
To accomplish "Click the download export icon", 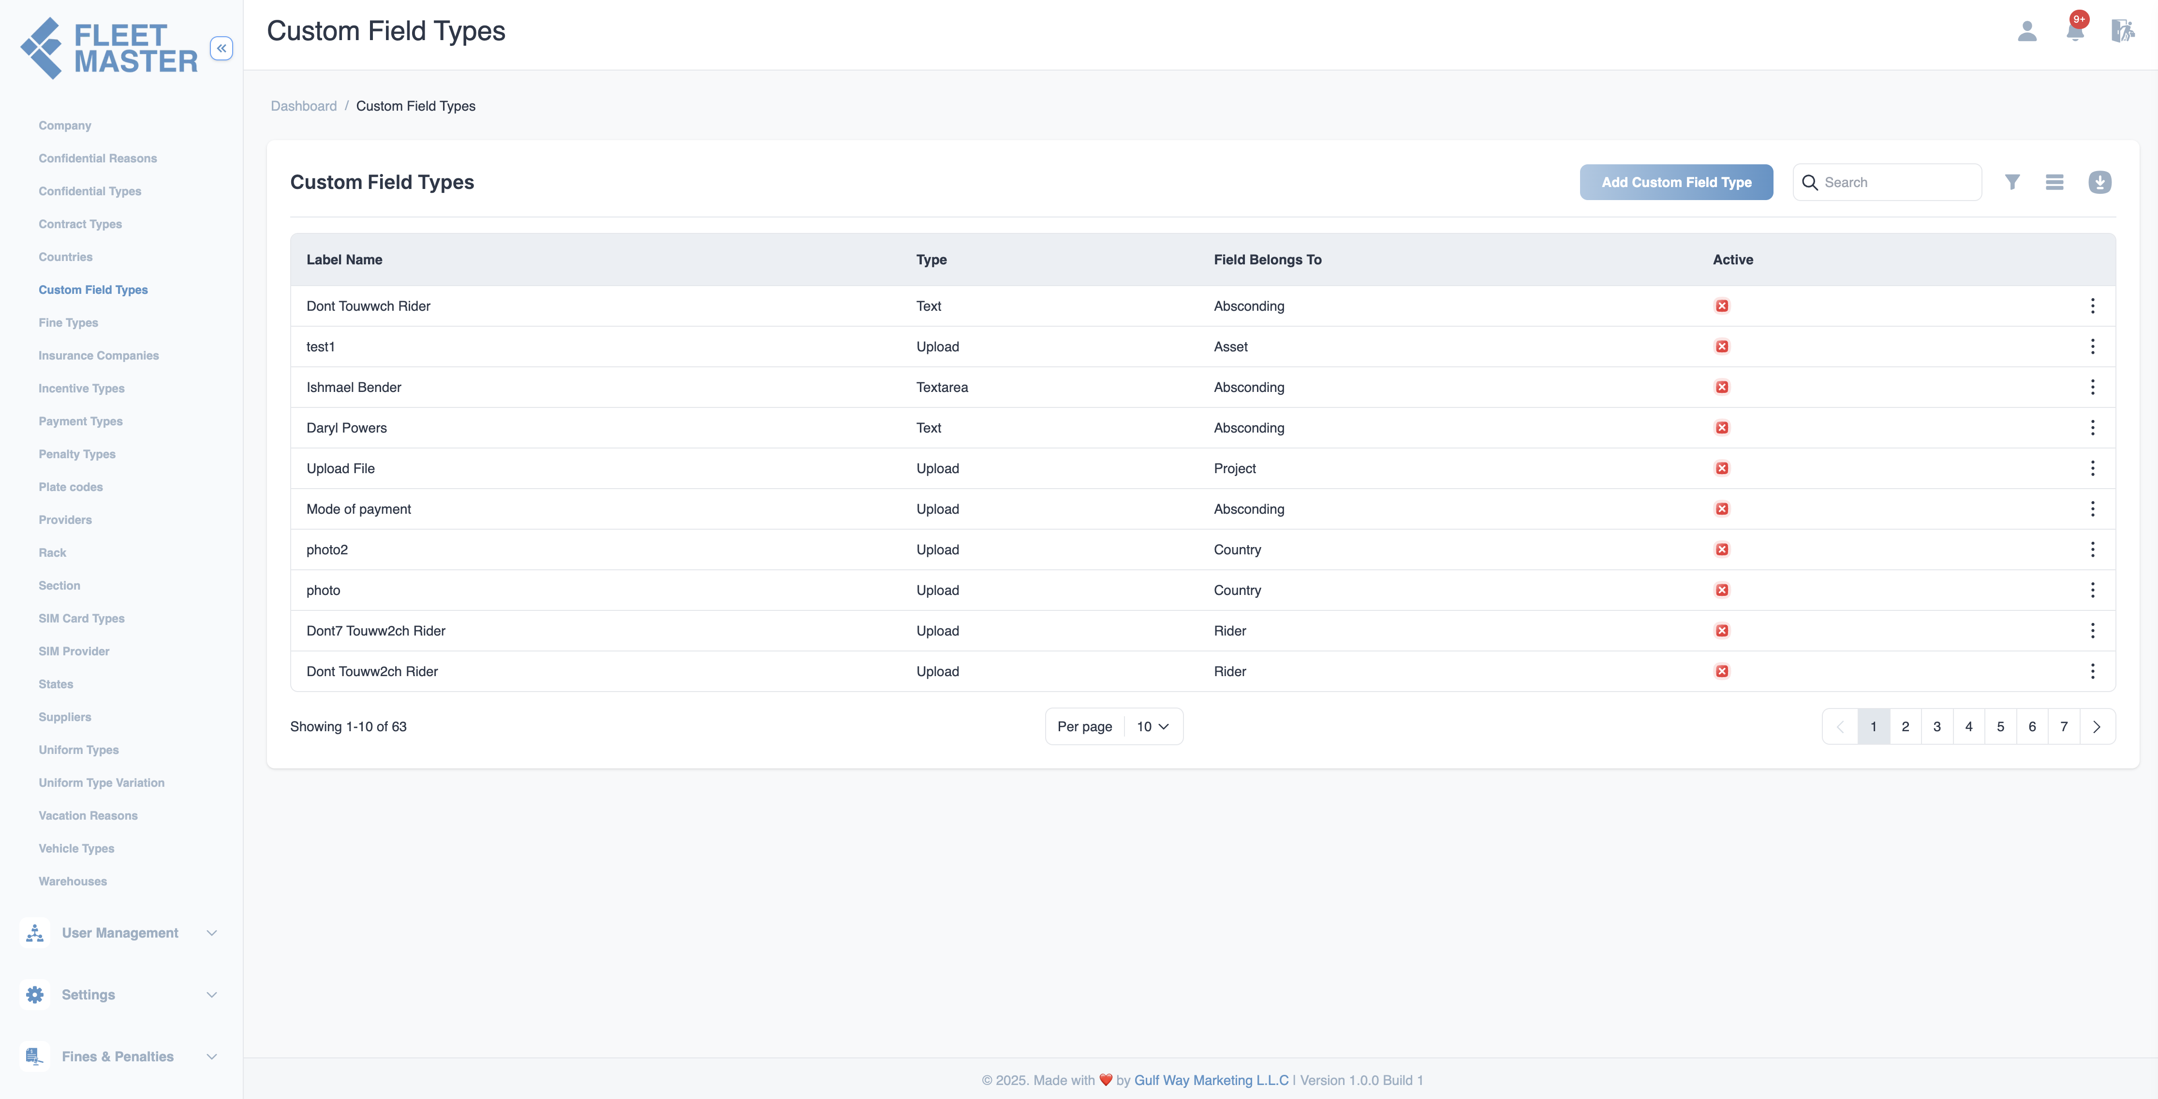I will [x=2099, y=182].
